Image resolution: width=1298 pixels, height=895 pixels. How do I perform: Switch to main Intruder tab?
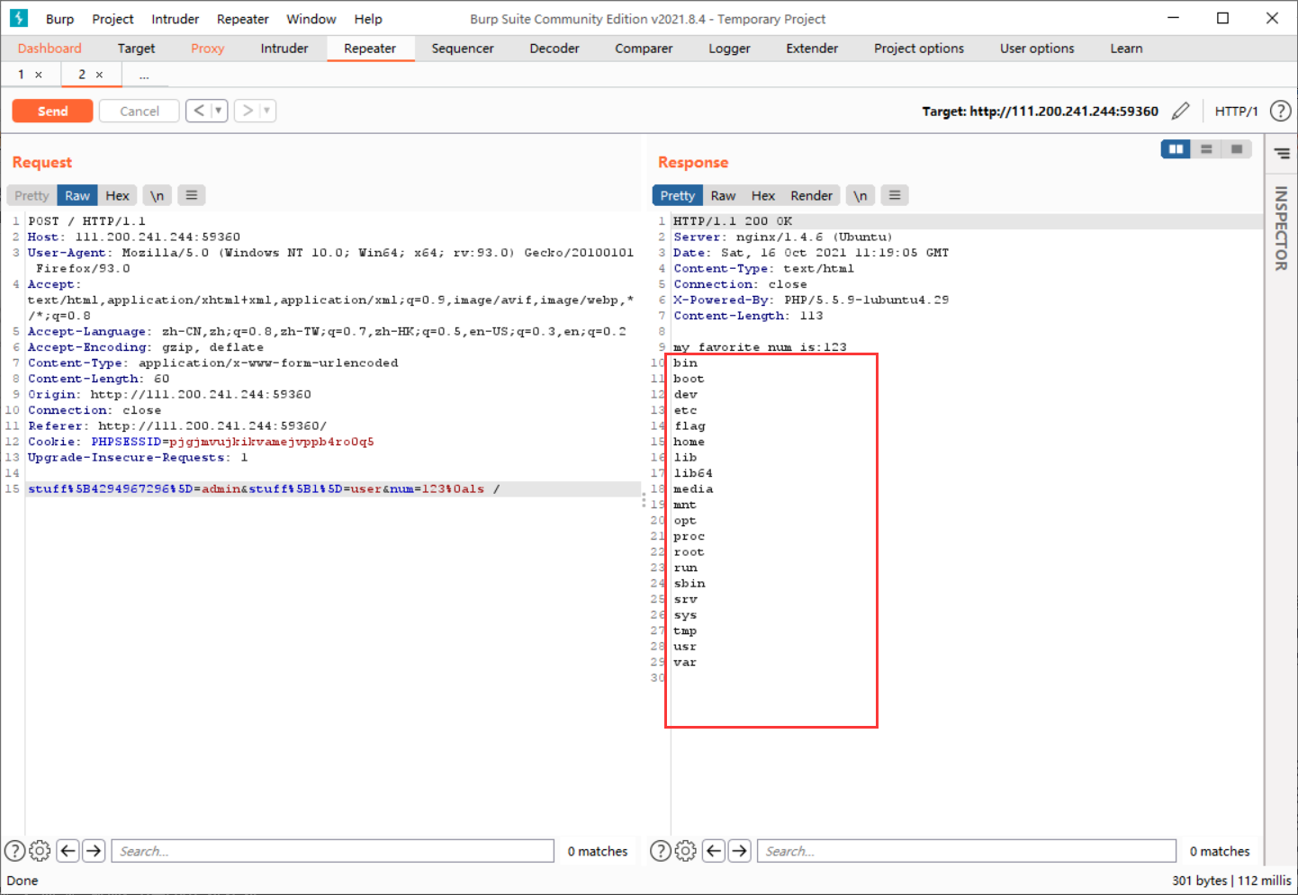[284, 49]
